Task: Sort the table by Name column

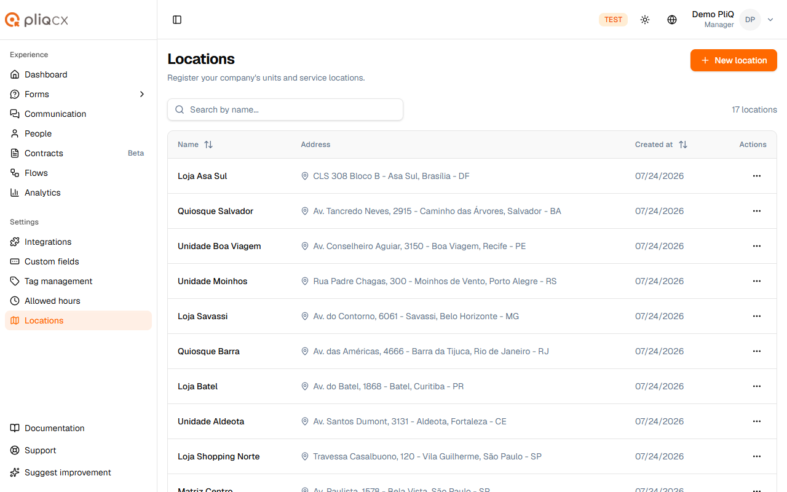Action: point(195,145)
